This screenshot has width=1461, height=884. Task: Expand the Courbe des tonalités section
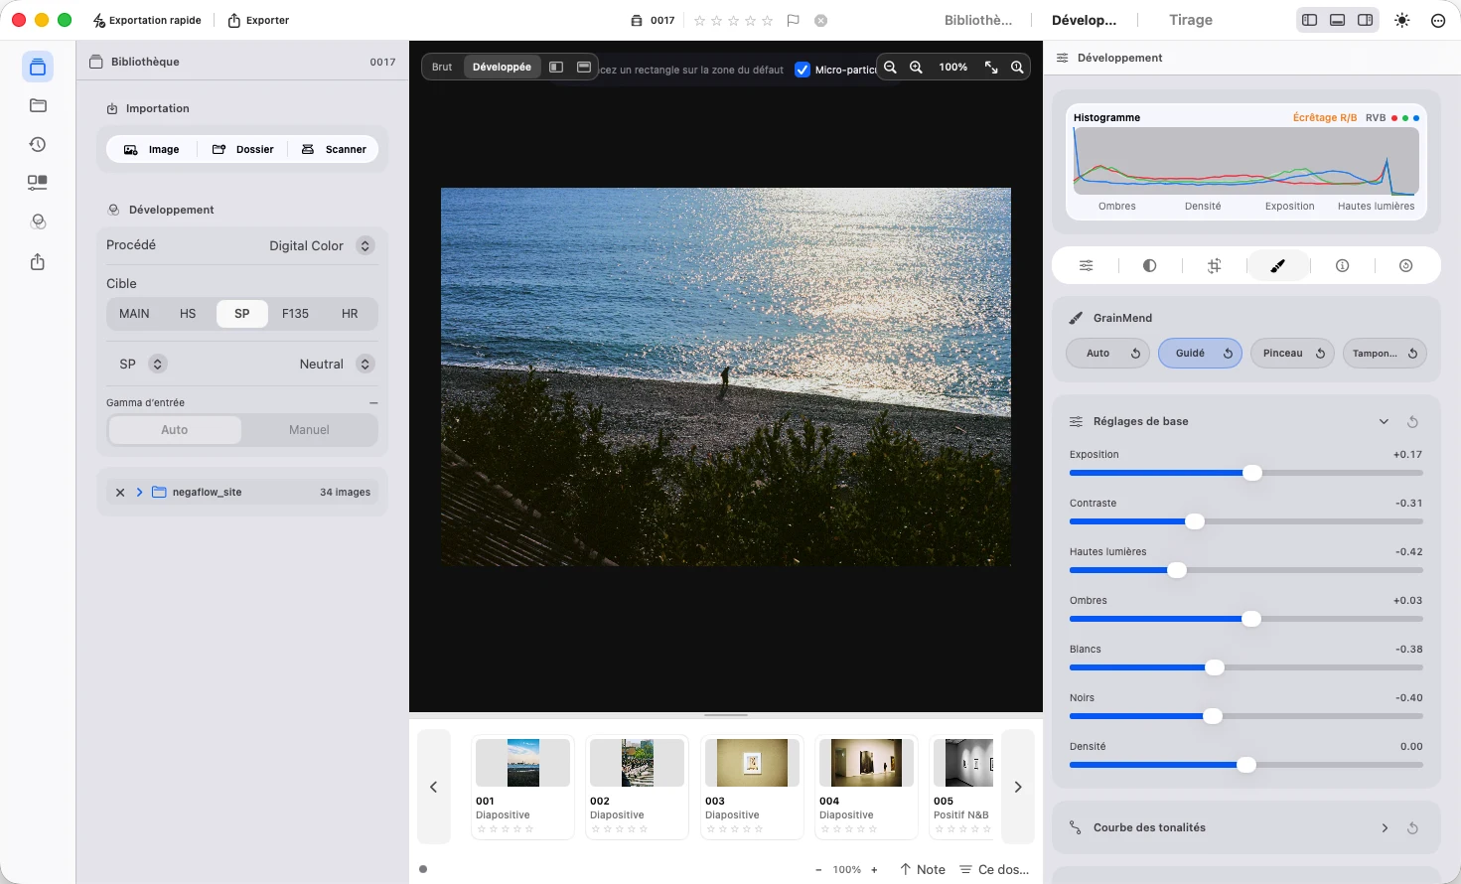(1385, 827)
